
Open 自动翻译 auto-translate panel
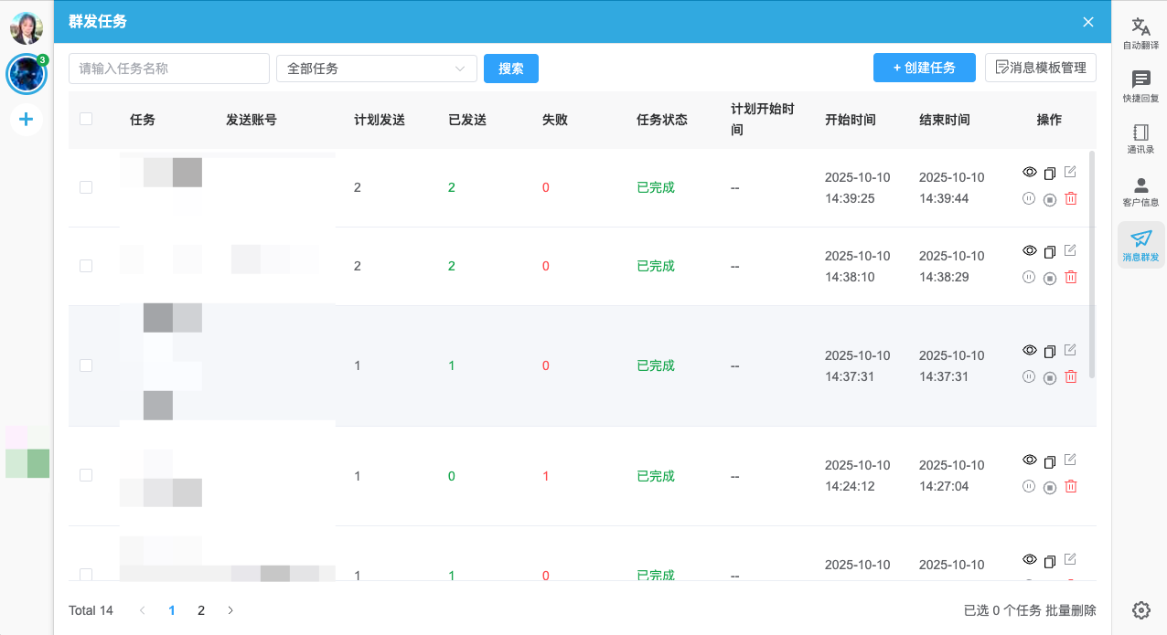(1140, 33)
